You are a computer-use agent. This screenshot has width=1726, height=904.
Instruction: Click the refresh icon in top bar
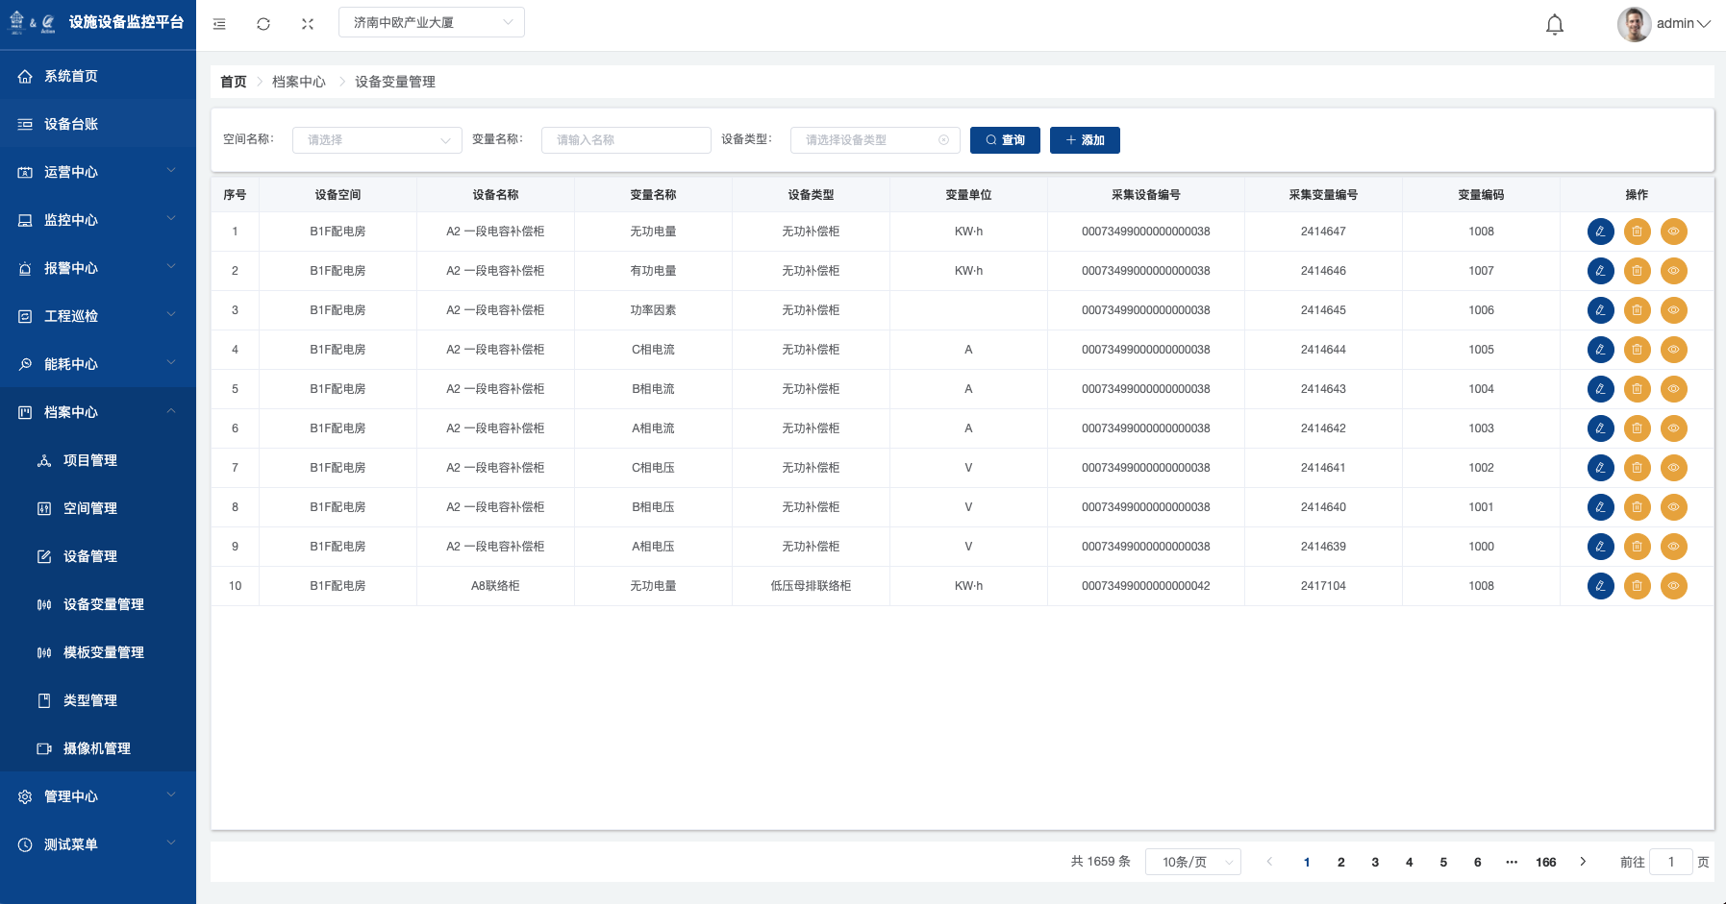coord(263,24)
